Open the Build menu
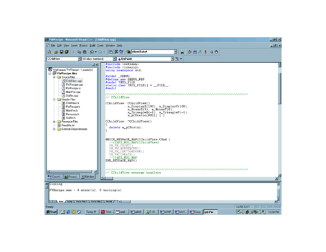 tap(92, 45)
